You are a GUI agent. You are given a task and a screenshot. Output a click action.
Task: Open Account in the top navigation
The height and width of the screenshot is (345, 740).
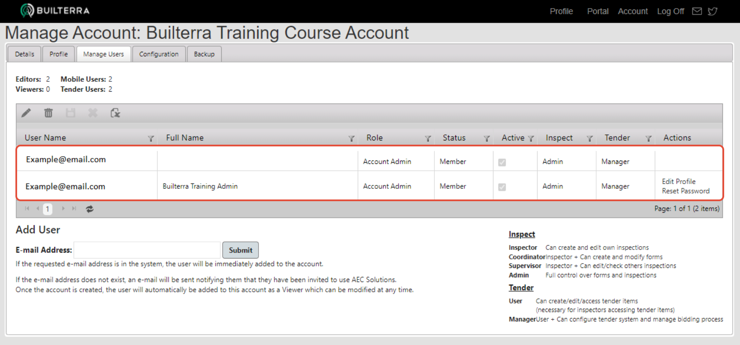633,11
